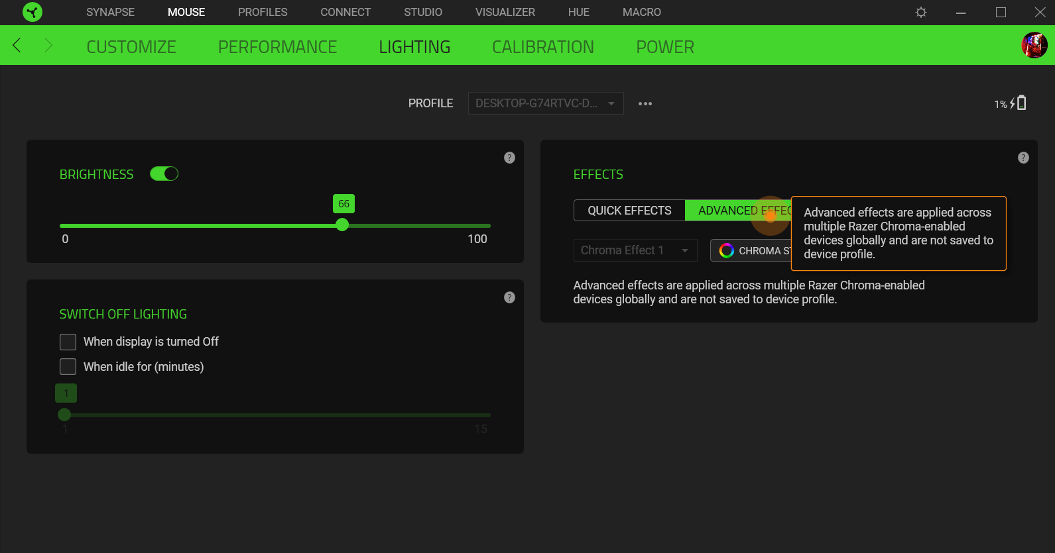Click the user profile avatar
Image resolution: width=1055 pixels, height=553 pixels.
pyautogui.click(x=1034, y=45)
